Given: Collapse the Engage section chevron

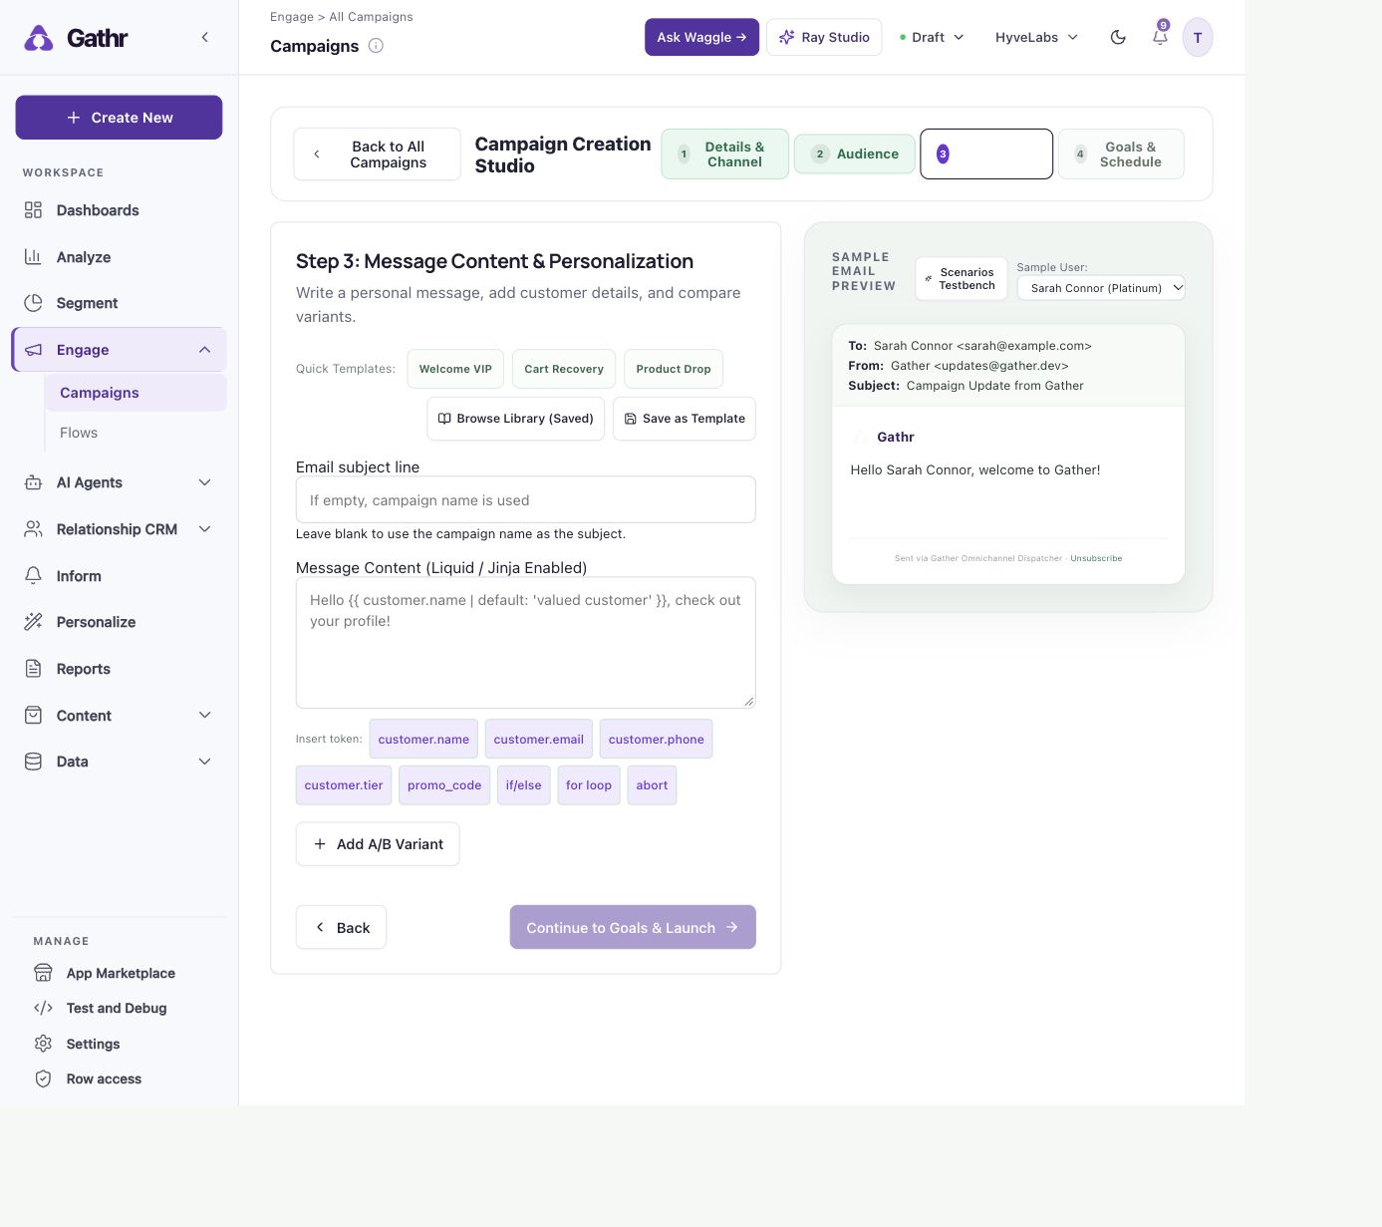Looking at the screenshot, I should [x=205, y=350].
